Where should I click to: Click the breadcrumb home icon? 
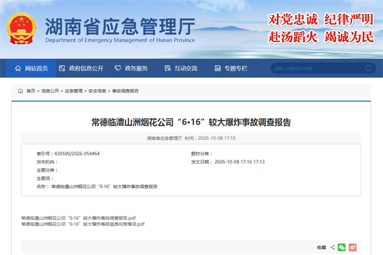(x=20, y=91)
